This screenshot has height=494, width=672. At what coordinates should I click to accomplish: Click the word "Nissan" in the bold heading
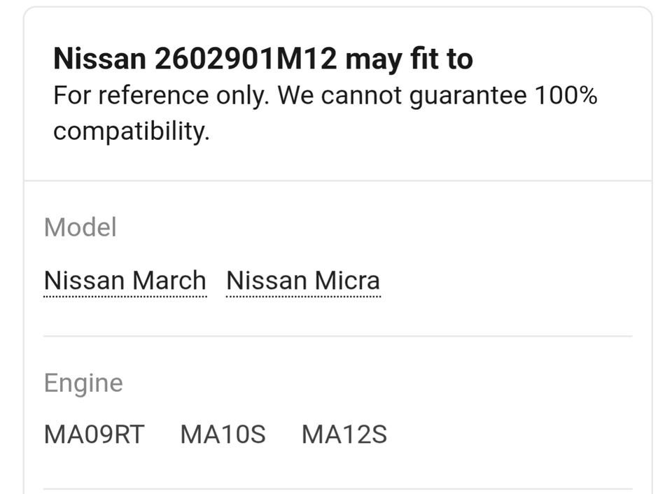99,59
